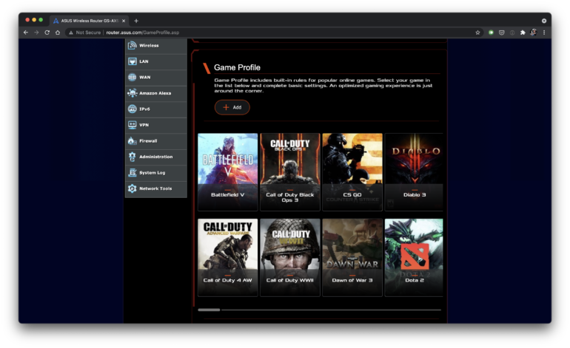Select the Diablo 3 game card

[x=414, y=171]
